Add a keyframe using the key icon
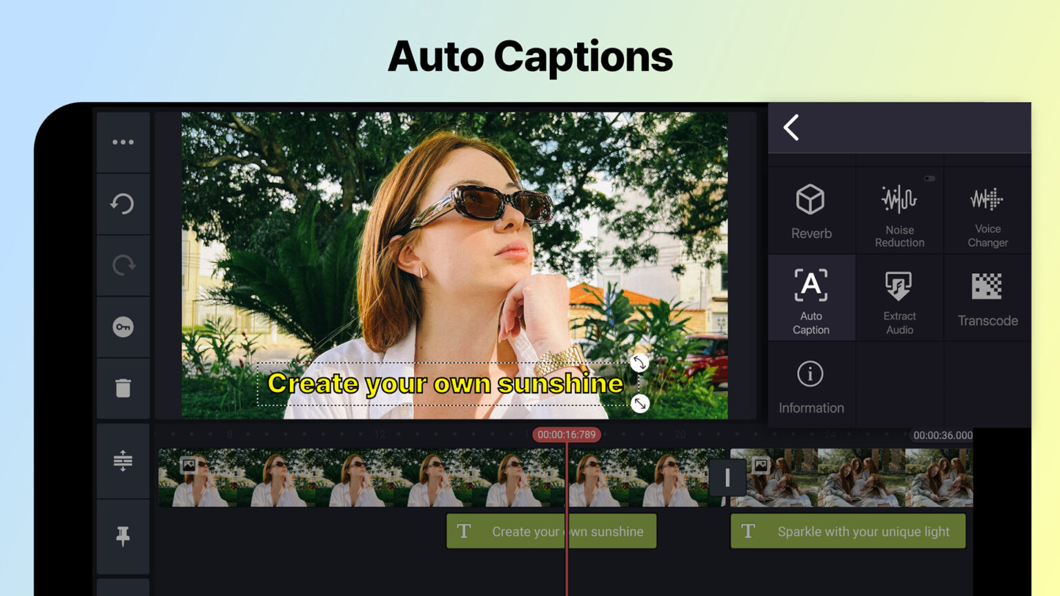Screen dimensions: 1060x596 (123, 327)
